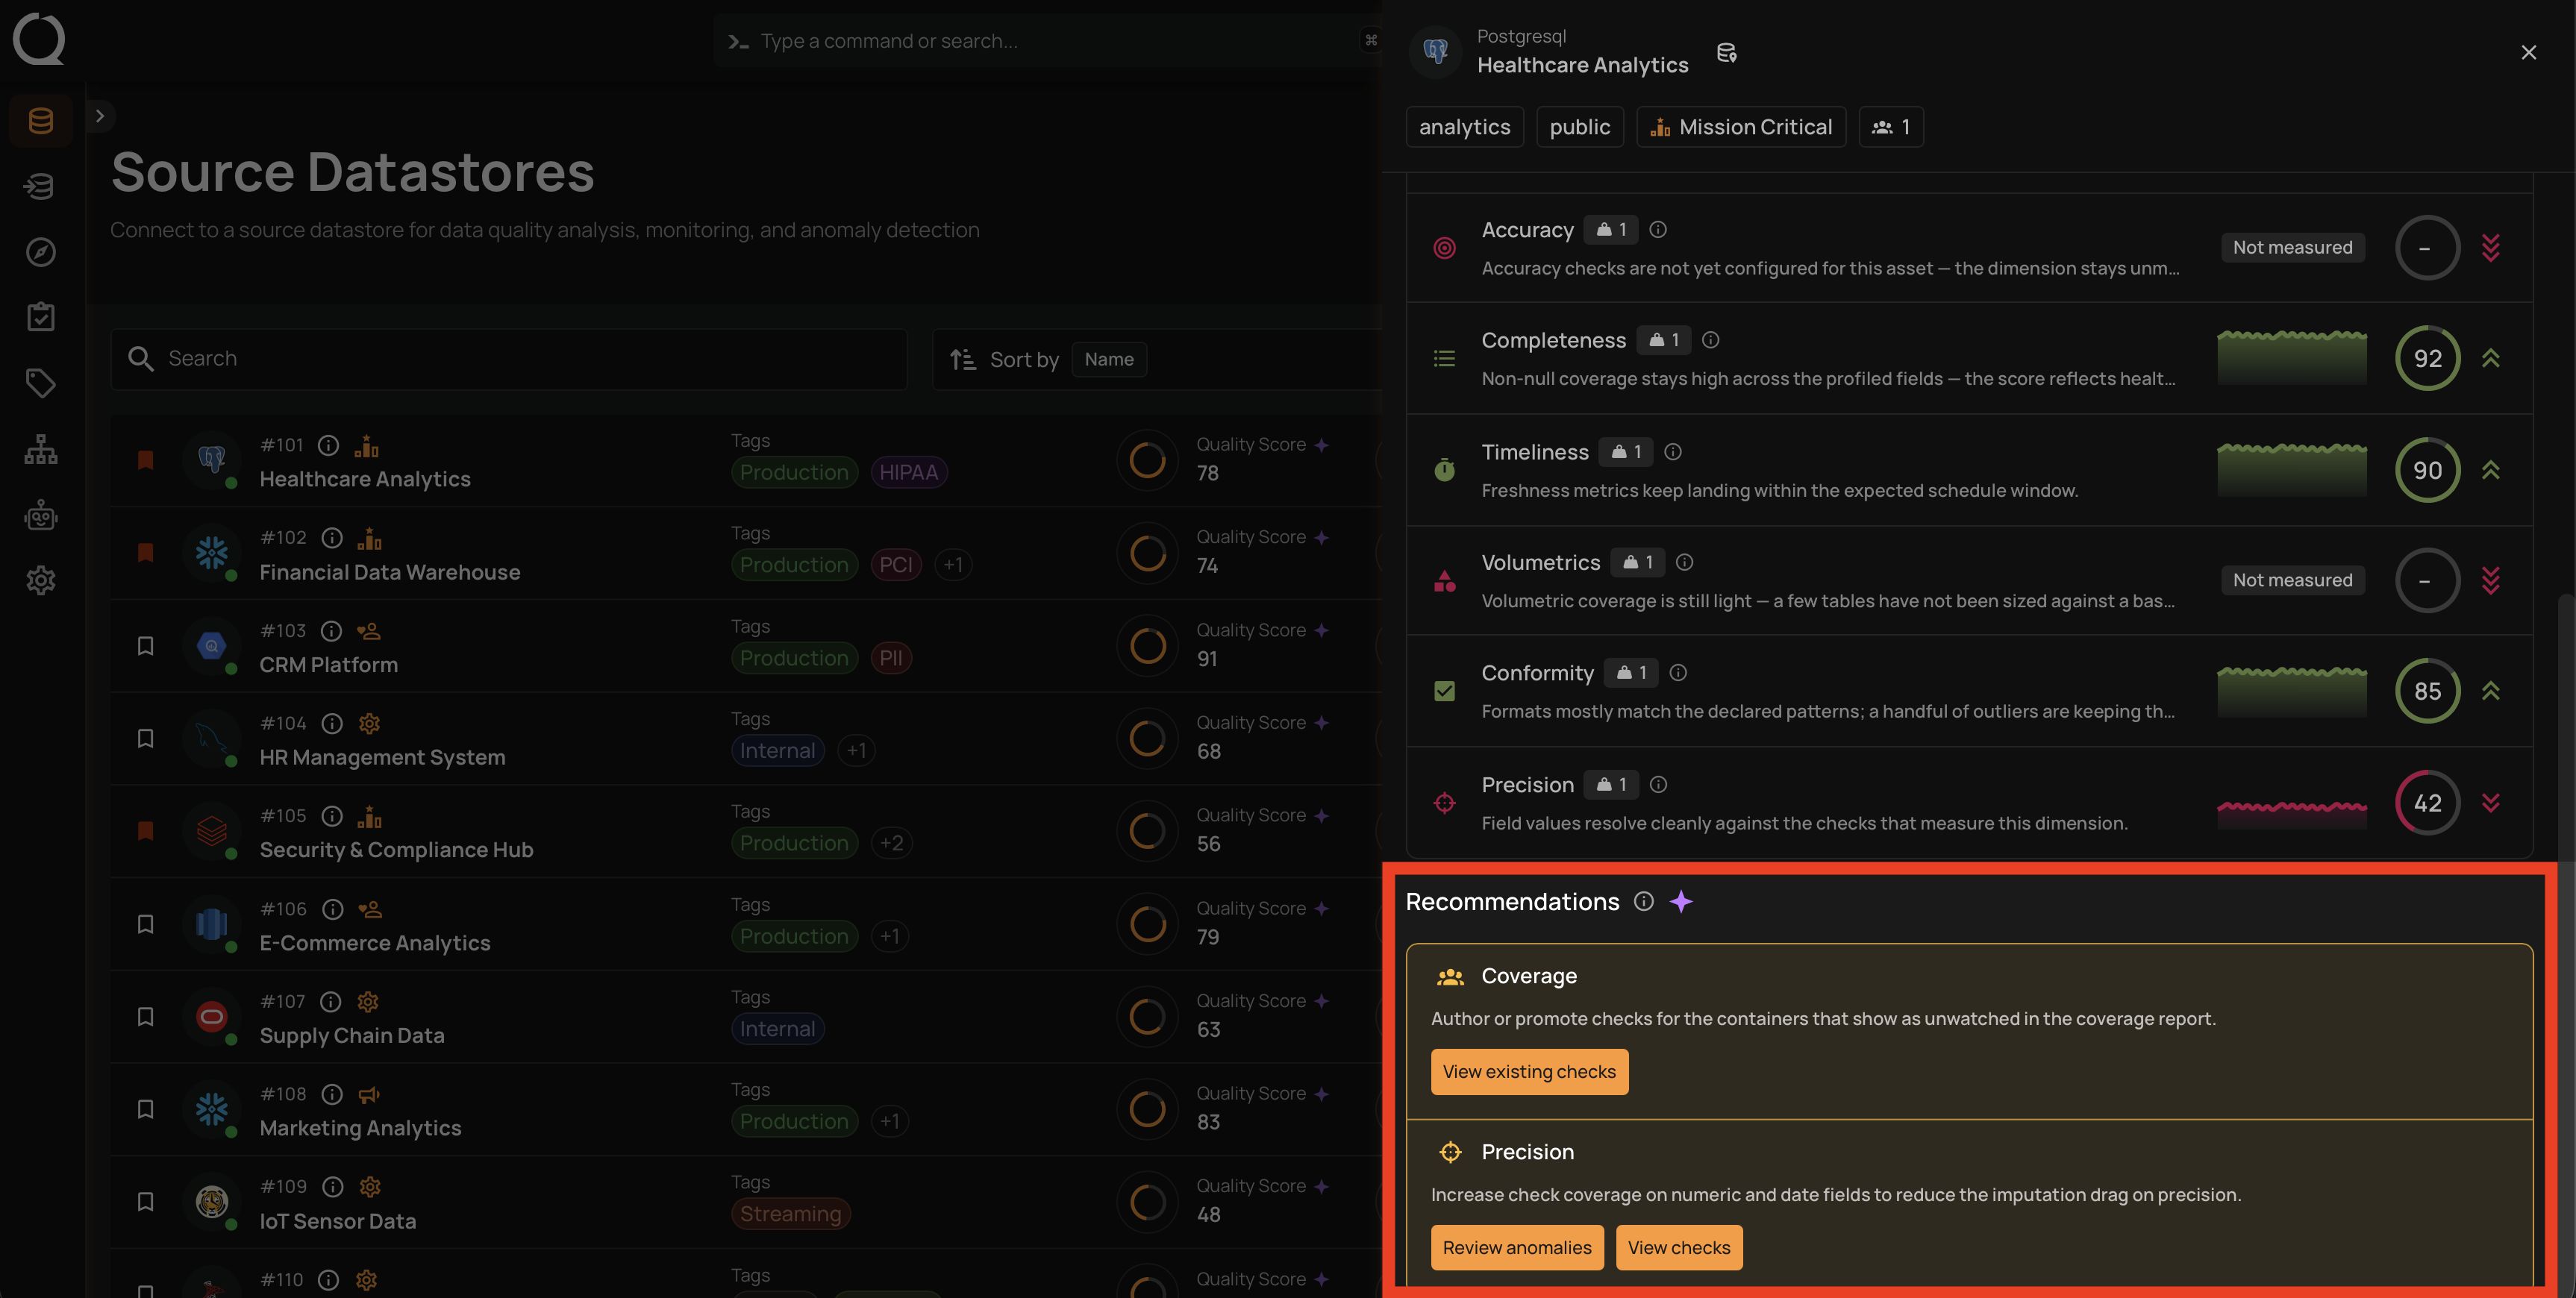This screenshot has width=2576, height=1298.
Task: Toggle bookmark for CRM Platform datastore
Action: click(145, 646)
